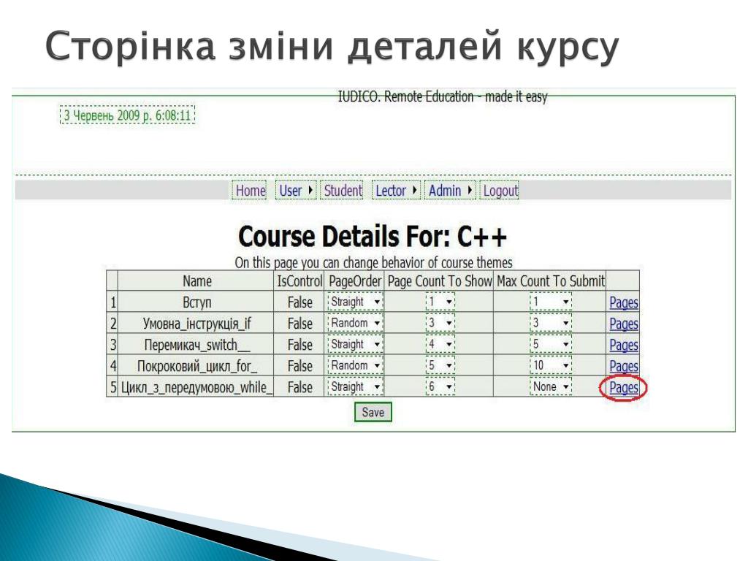The height and width of the screenshot is (561, 748).
Task: Select the Цикл_з_передумовою_while_ name cell
Action: click(196, 387)
